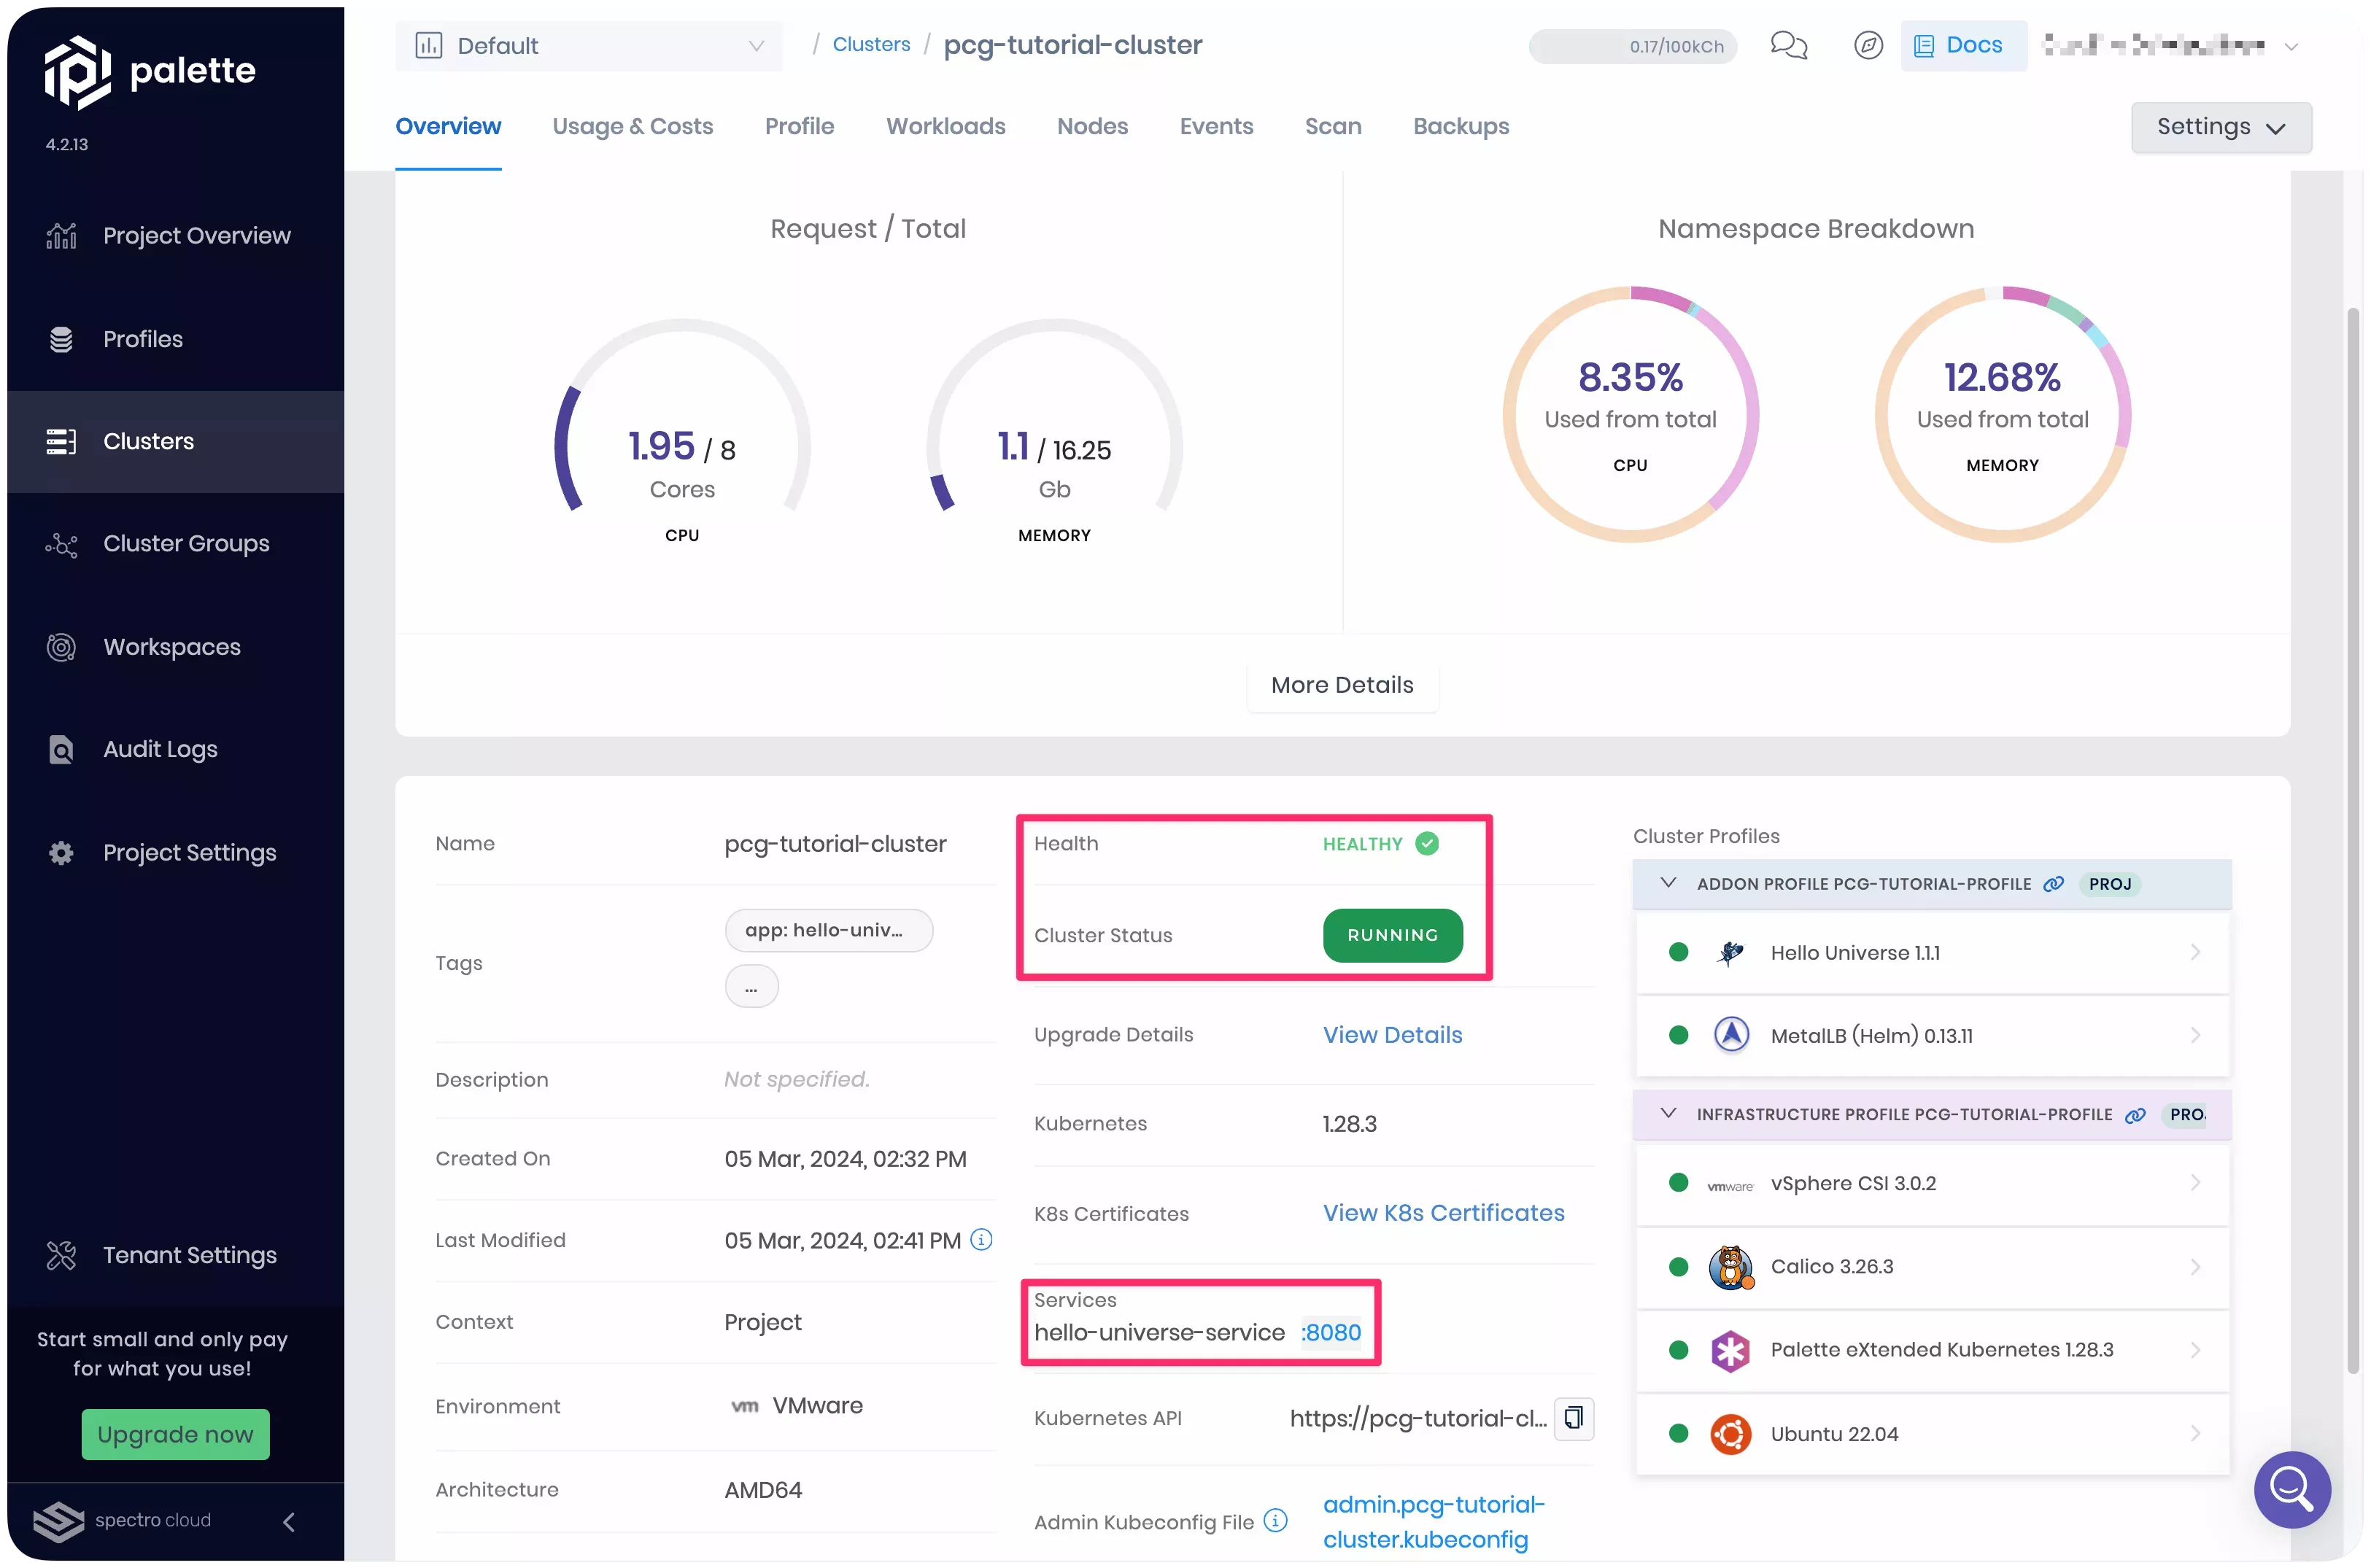Screen dimensions: 2371x1568
Task: Click View Details for Upgrade Details
Action: pos(1393,1034)
